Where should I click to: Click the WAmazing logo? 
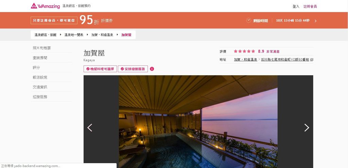point(45,6)
